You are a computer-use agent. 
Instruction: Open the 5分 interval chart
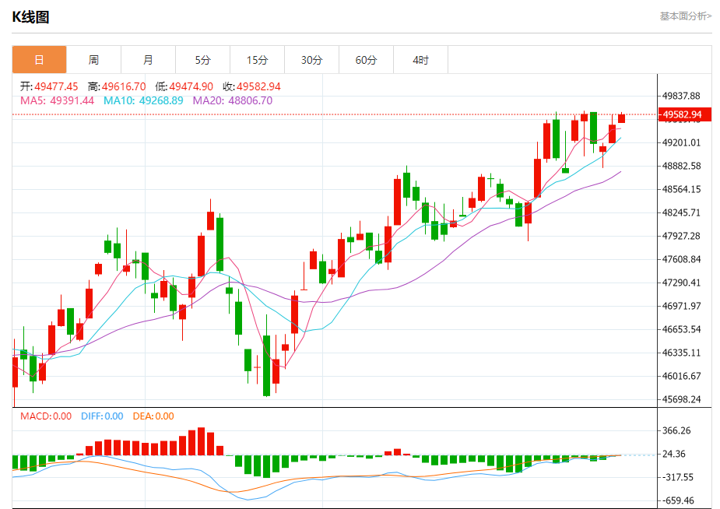[202, 60]
